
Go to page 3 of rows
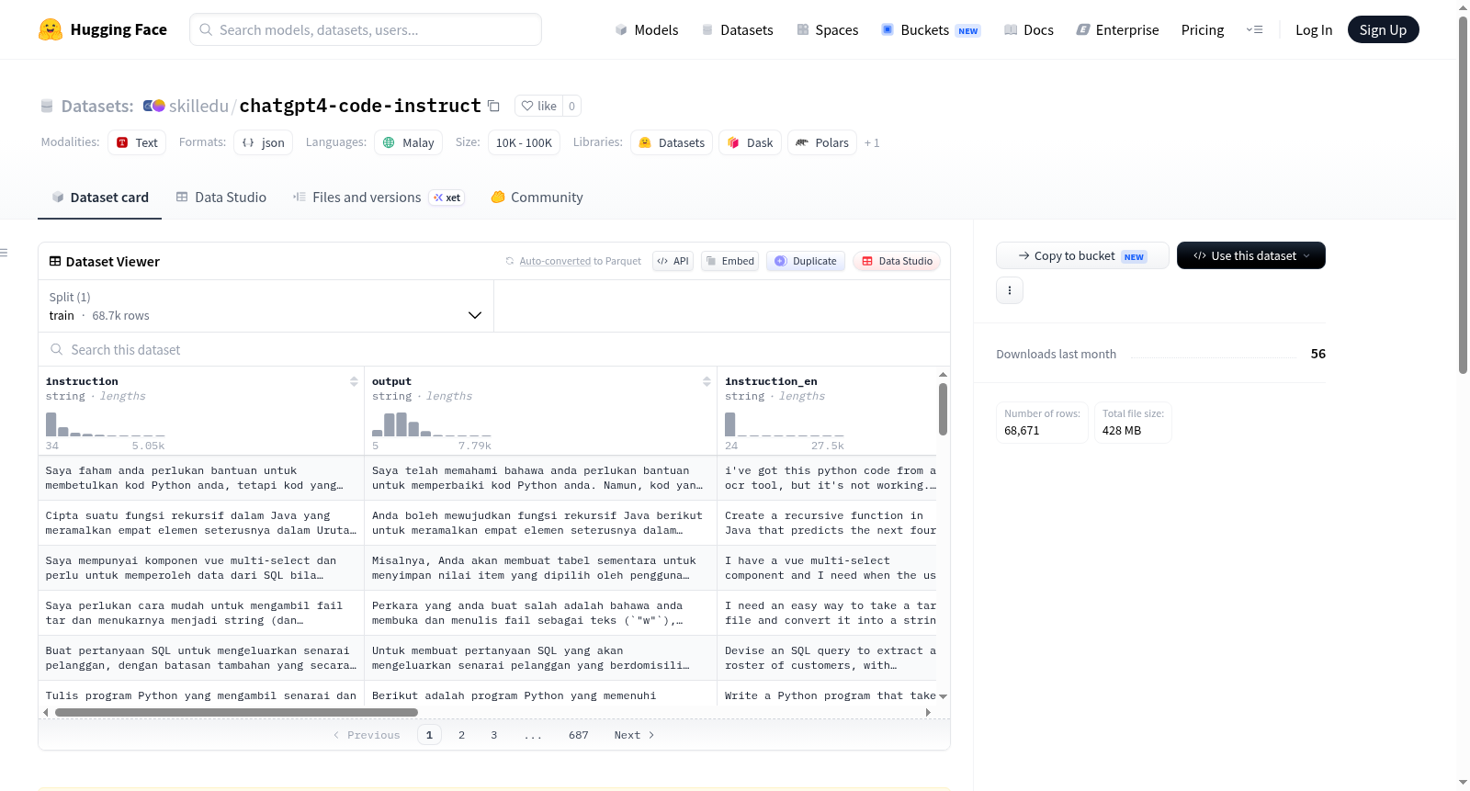pos(493,735)
